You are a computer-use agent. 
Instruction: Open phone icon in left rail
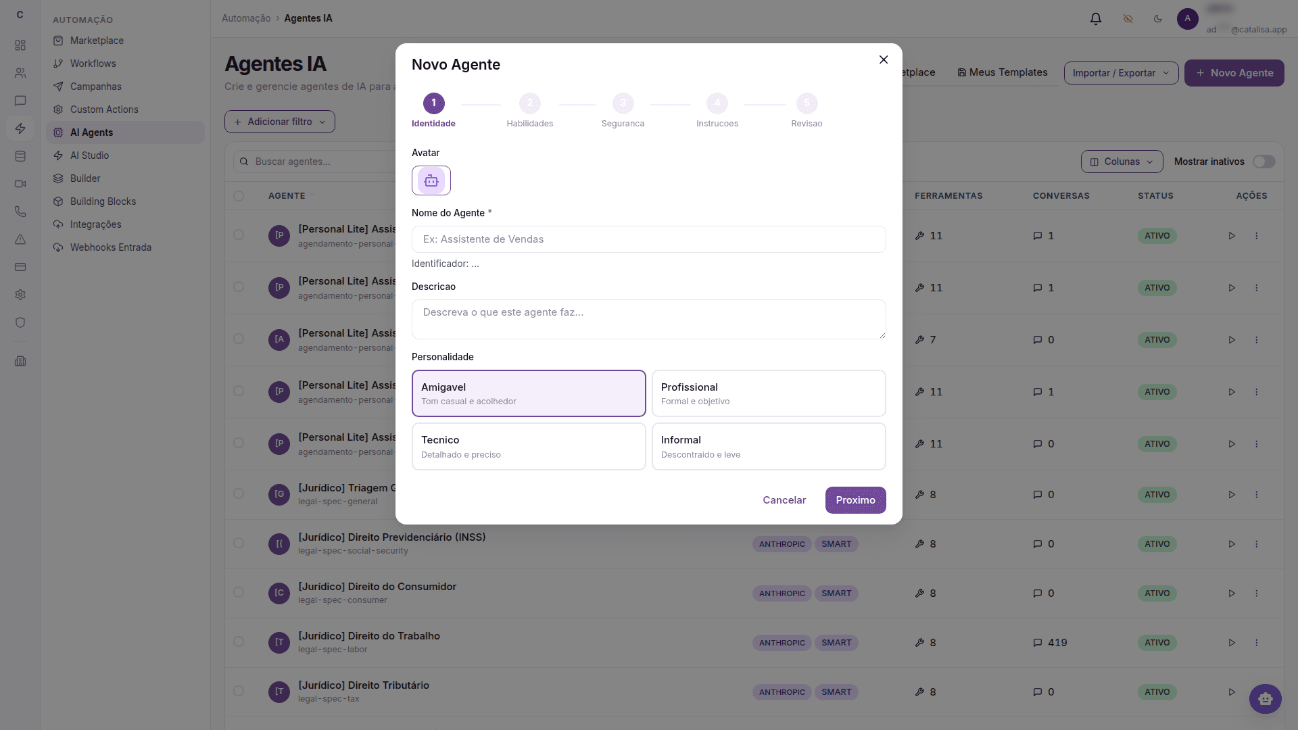pyautogui.click(x=20, y=212)
